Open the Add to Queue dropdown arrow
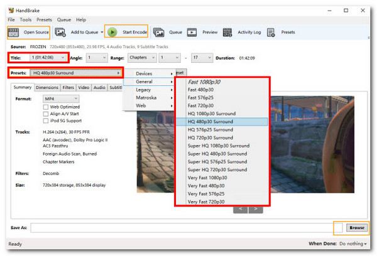Image resolution: width=377 pixels, height=256 pixels. click(x=102, y=32)
